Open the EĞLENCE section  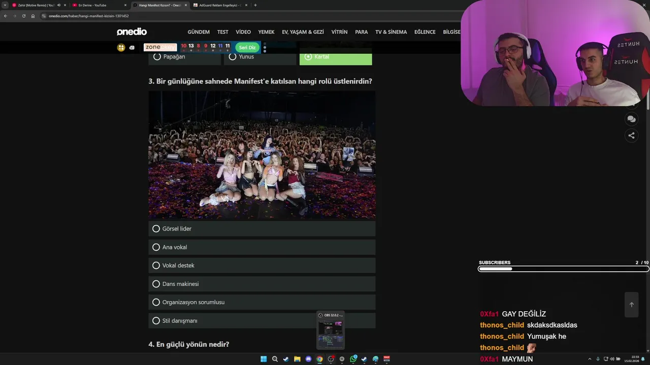click(x=425, y=32)
